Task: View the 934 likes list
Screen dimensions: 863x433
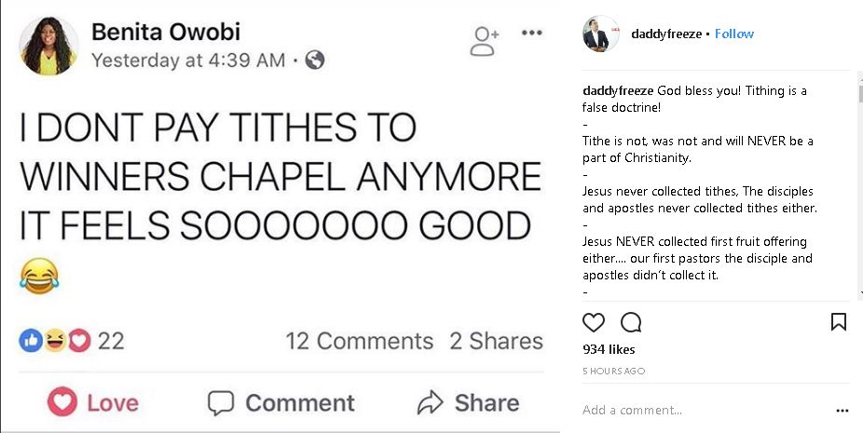Action: coord(609,349)
